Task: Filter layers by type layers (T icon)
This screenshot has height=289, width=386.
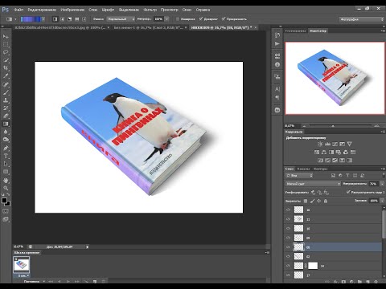Action: pos(347,176)
